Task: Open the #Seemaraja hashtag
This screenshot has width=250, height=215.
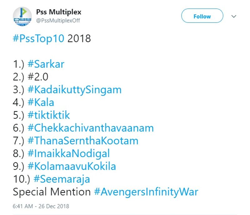Action: [x=62, y=179]
